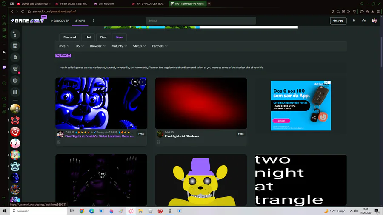Switch to the Featured tab
383x215 pixels.
pyautogui.click(x=70, y=37)
